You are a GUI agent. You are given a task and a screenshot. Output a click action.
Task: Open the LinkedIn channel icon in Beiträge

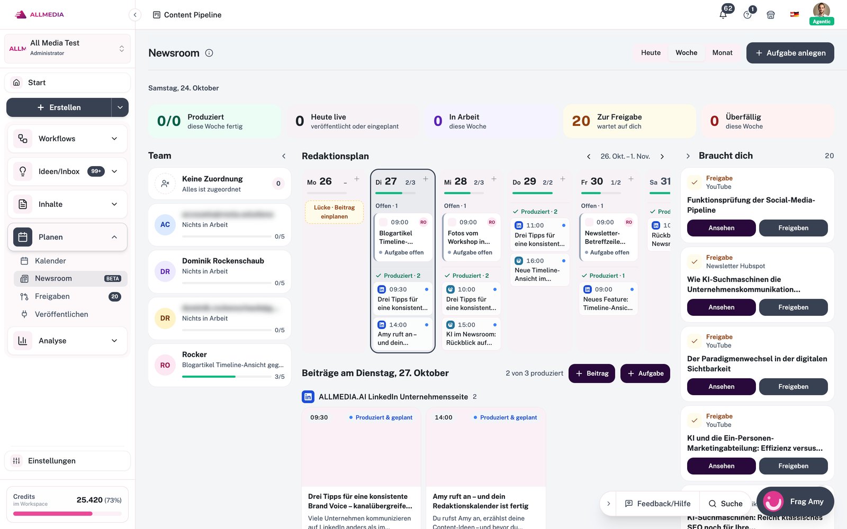click(308, 397)
